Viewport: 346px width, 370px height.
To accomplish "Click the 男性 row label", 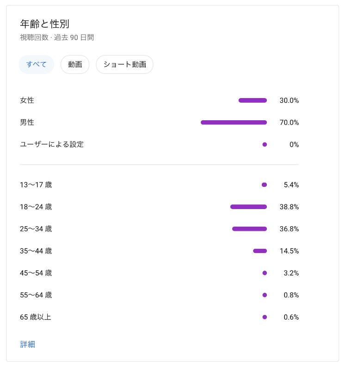I will 27,123.
